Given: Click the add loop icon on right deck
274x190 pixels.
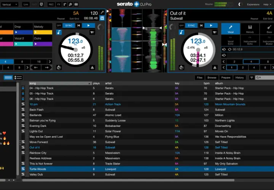Looking at the screenshot, I should coord(224,55).
